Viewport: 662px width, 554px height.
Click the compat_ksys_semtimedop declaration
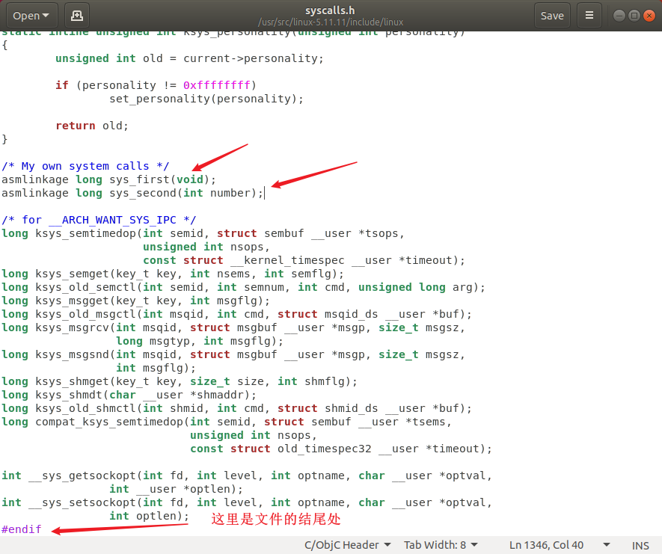click(227, 422)
